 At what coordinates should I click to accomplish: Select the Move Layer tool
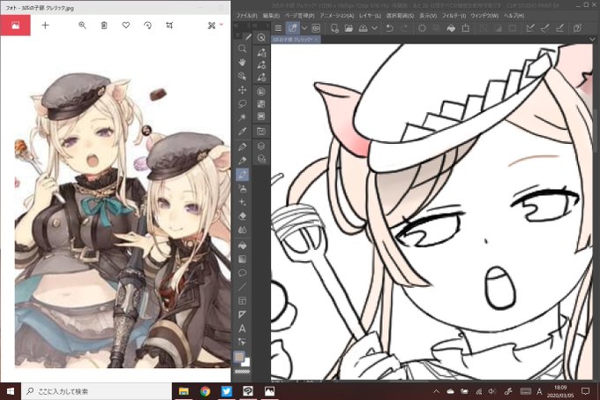[242, 90]
